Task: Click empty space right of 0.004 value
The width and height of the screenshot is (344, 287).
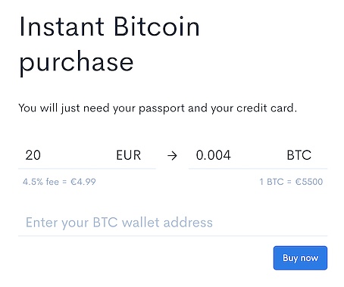Action: (259, 155)
